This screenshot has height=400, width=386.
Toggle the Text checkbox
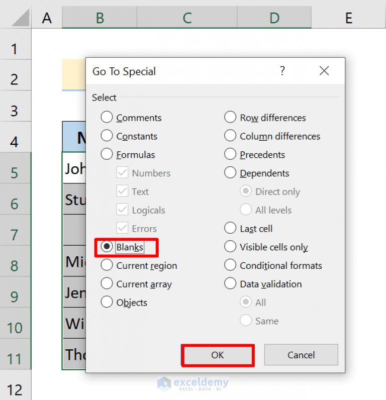[x=132, y=191]
